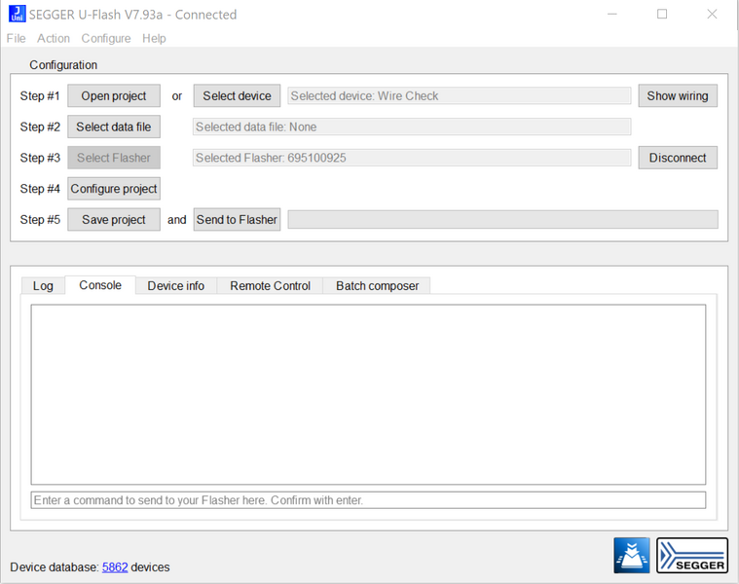The image size is (739, 584).
Task: Click the Select device button
Action: point(237,96)
